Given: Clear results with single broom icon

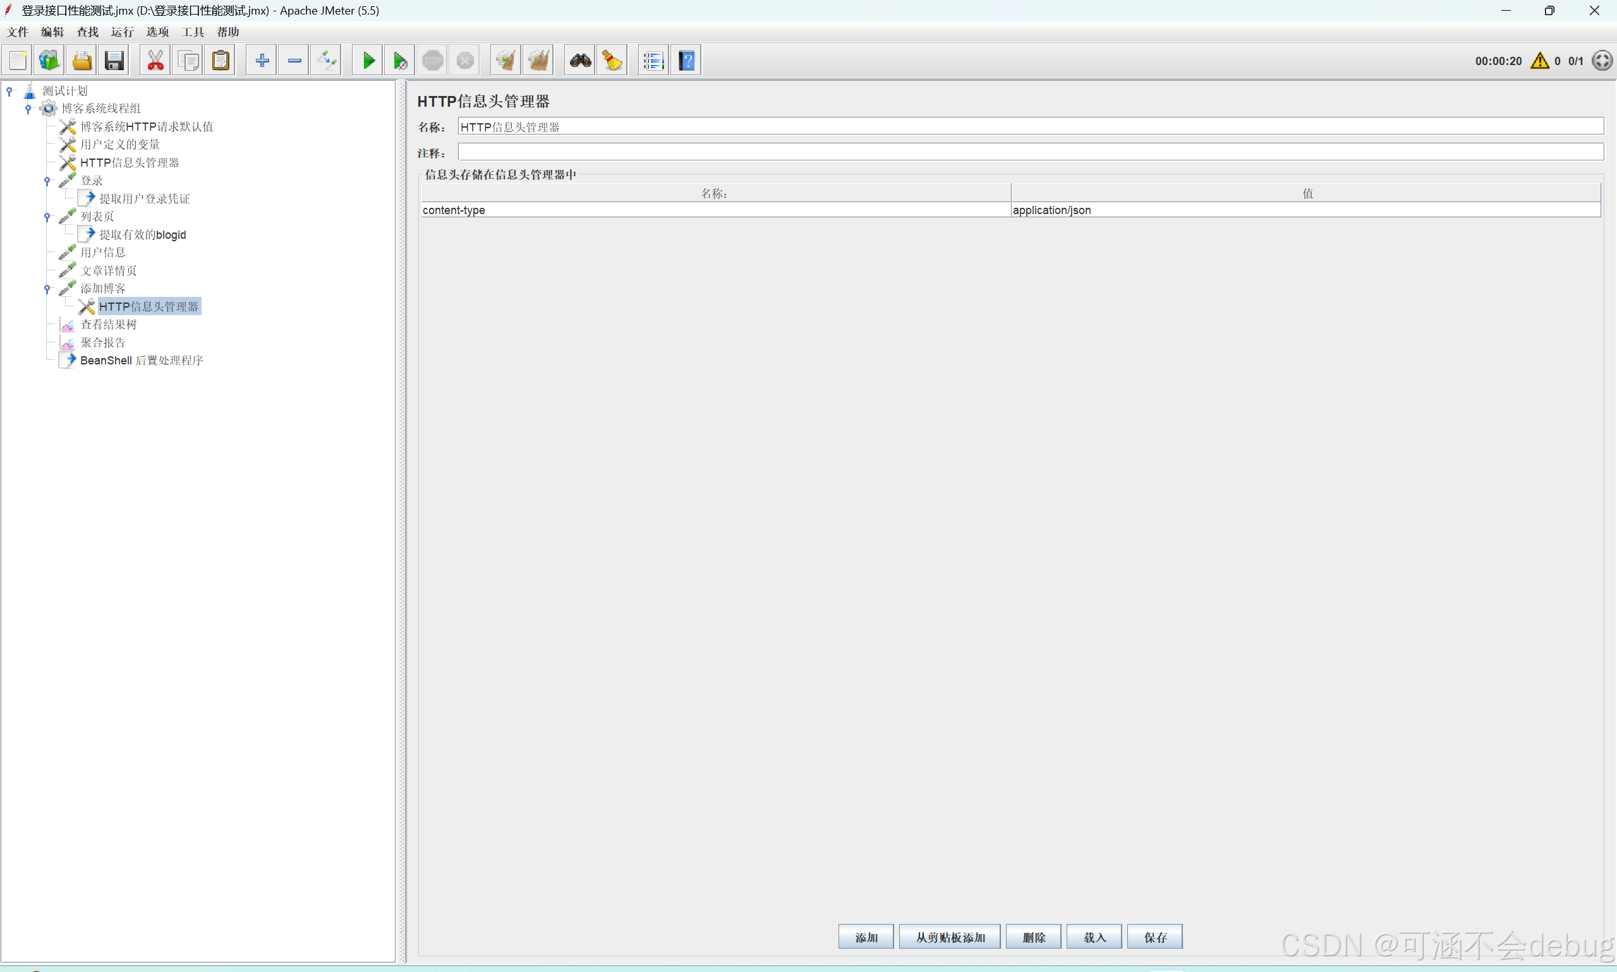Looking at the screenshot, I should click(x=506, y=60).
